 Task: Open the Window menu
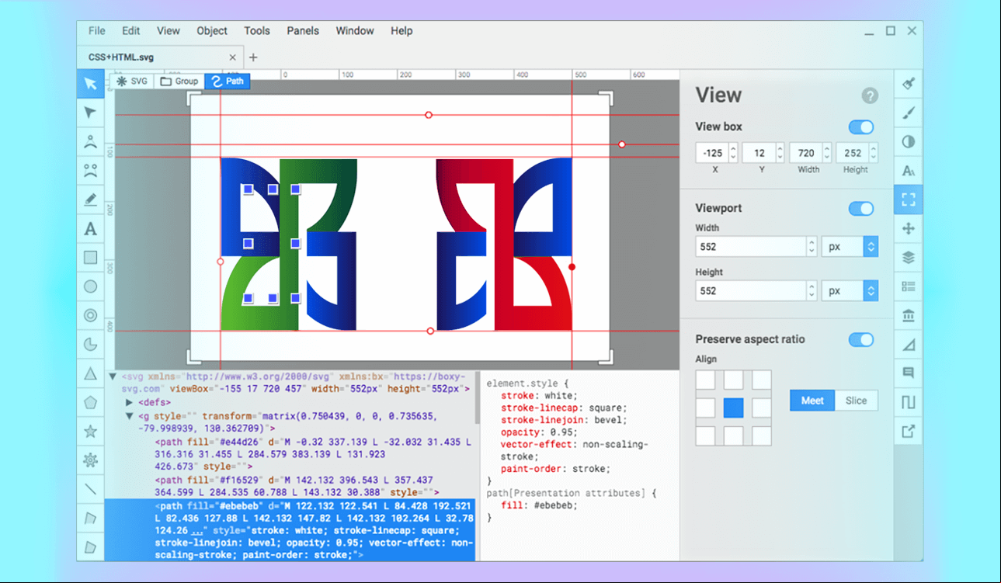(x=355, y=31)
